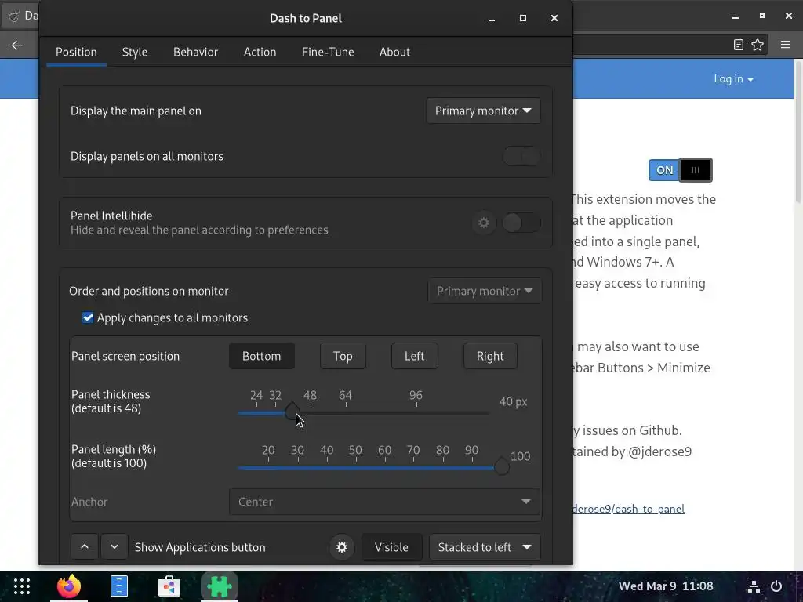Open the About tab
803x602 pixels.
[394, 52]
